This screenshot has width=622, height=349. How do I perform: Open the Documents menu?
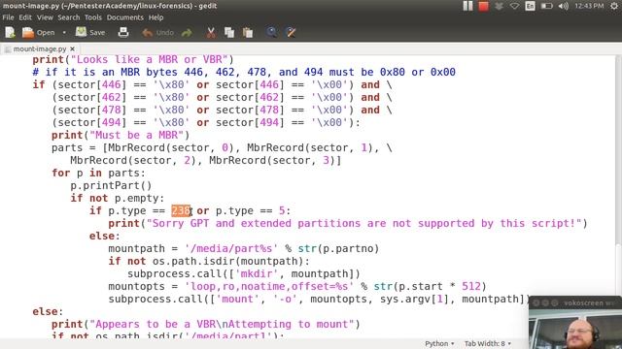125,17
